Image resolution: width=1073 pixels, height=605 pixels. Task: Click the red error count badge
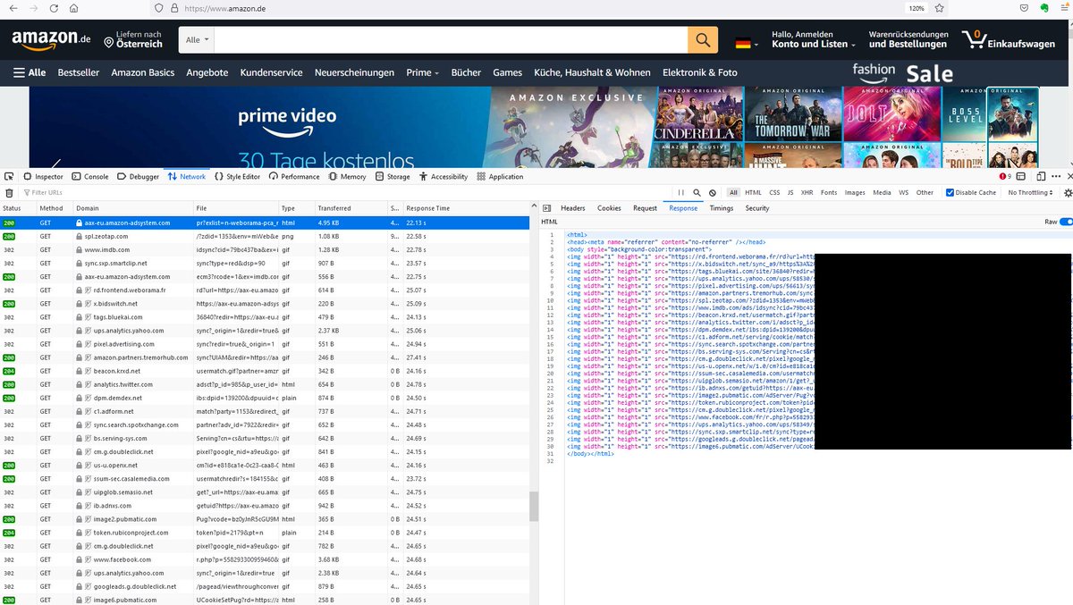click(x=1005, y=177)
